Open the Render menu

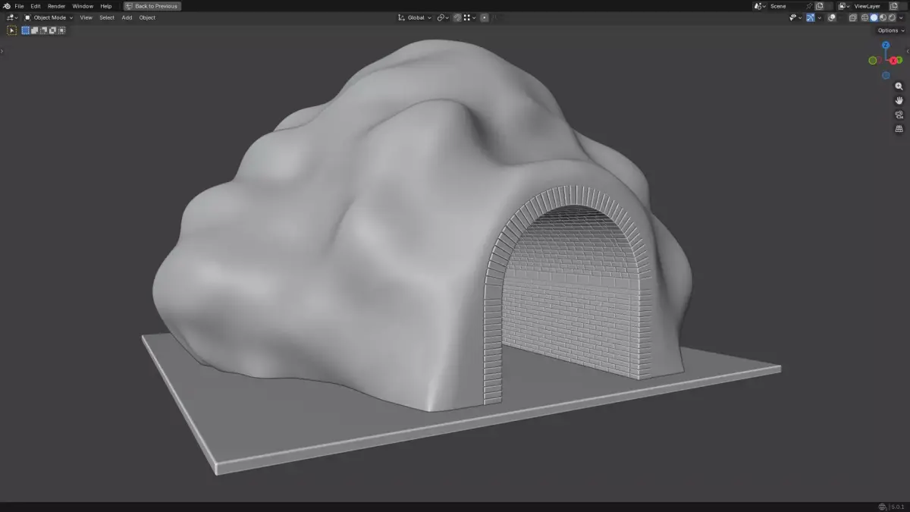click(57, 6)
